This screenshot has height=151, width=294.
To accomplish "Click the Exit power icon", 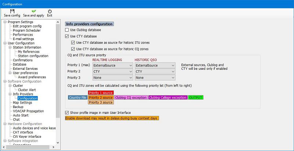I will (x=50, y=11).
